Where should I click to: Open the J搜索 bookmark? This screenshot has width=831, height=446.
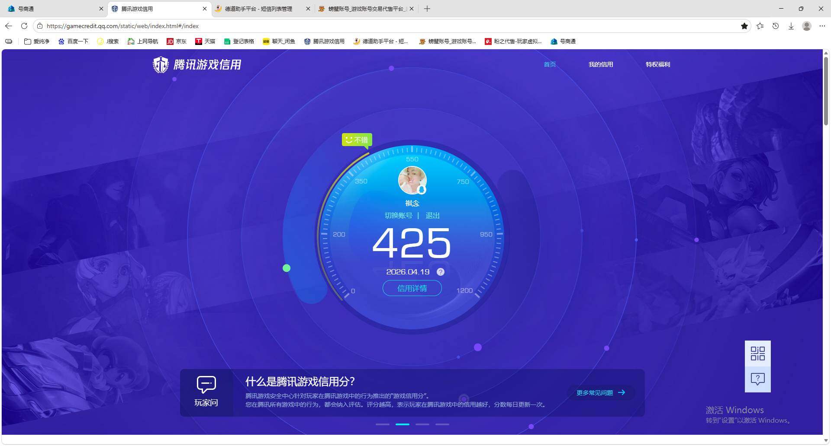point(108,41)
